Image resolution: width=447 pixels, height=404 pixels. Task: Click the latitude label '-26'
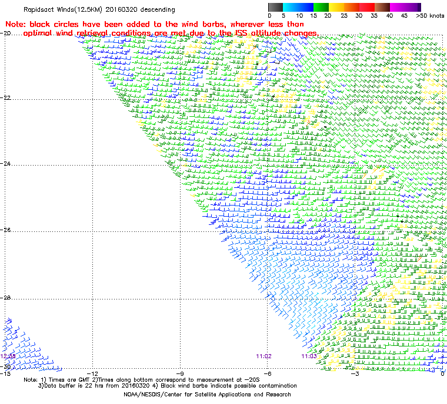point(5,230)
